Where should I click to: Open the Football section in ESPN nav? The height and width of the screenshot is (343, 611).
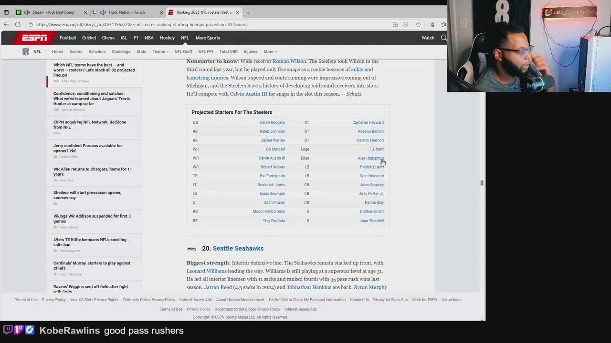(x=68, y=38)
